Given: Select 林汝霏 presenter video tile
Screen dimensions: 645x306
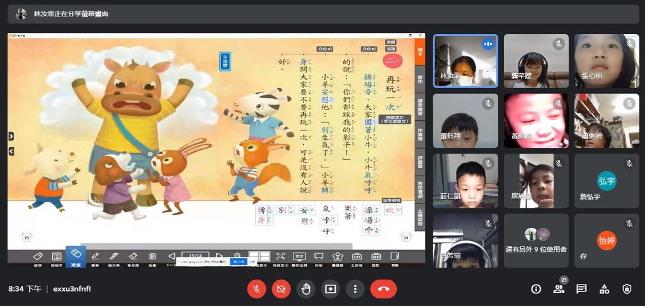Looking at the screenshot, I should [x=465, y=61].
